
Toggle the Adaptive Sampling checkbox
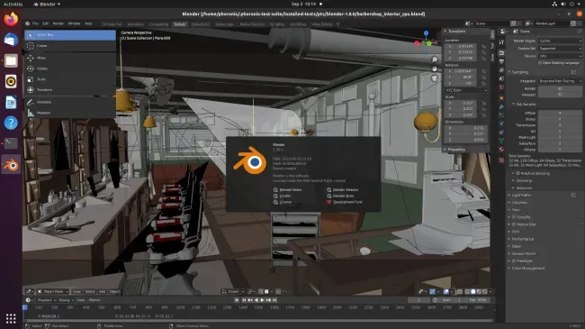[517, 173]
